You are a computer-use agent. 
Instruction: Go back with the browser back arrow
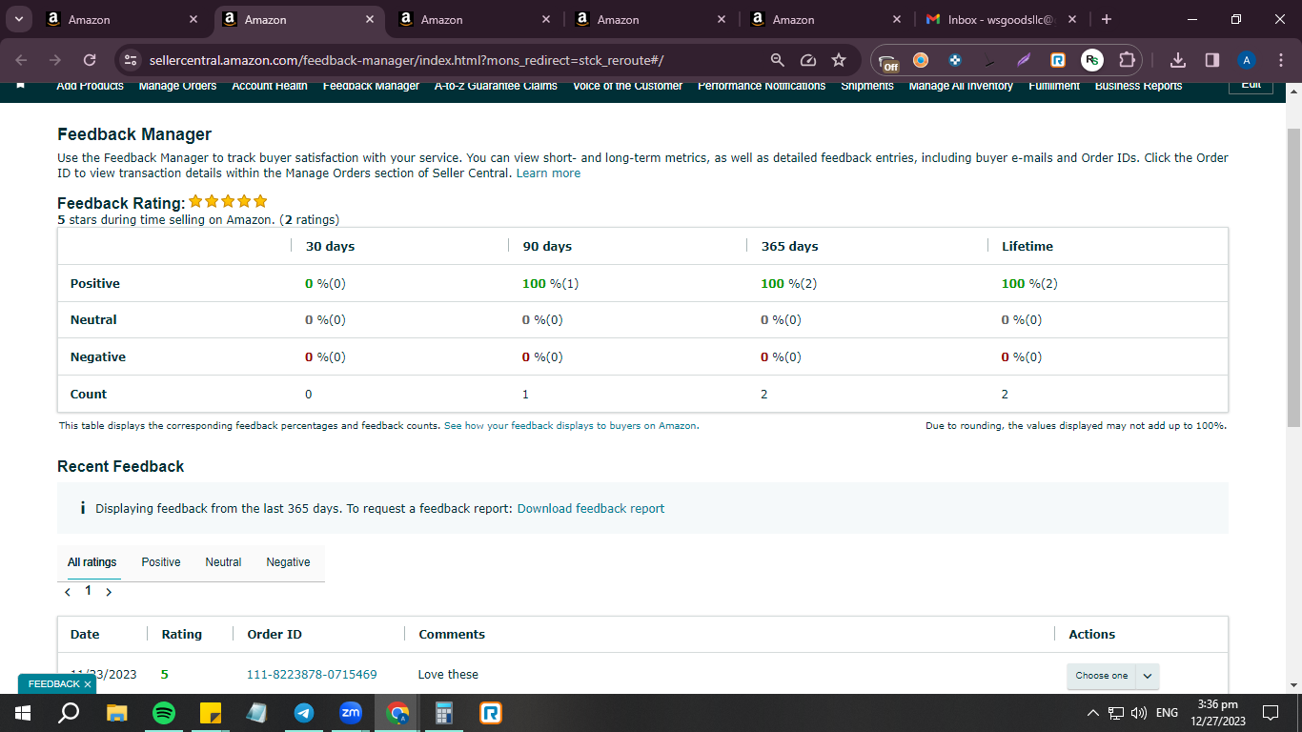pyautogui.click(x=22, y=60)
